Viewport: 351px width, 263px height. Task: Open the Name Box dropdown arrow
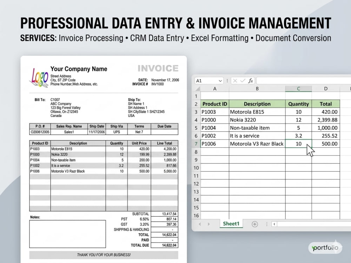tap(220, 81)
